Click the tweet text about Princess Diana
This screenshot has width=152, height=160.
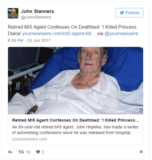[x=72, y=30]
